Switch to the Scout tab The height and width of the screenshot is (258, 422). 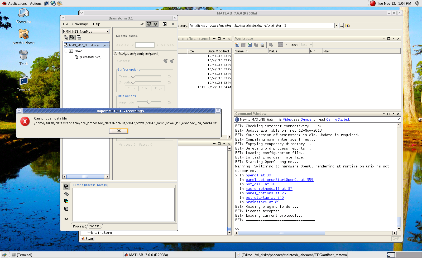(139, 54)
